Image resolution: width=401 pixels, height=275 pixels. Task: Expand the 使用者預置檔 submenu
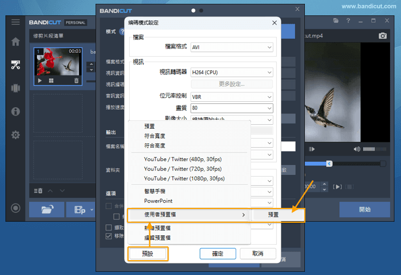tap(189, 215)
